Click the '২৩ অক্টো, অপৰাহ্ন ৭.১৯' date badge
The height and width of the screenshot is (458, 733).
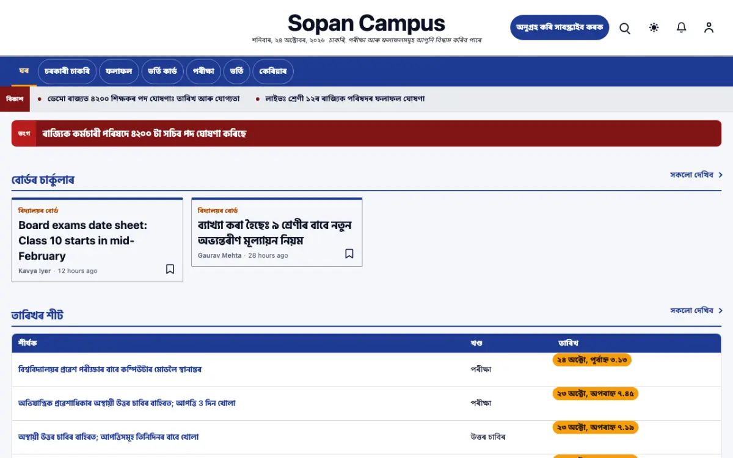(596, 427)
